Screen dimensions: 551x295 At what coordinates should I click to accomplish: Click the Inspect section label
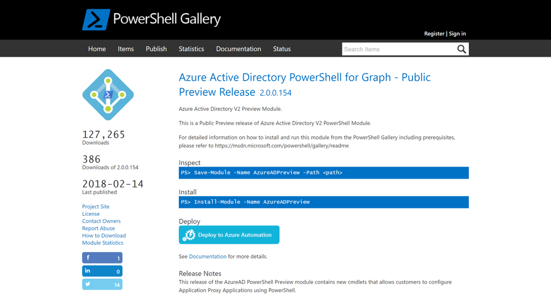coord(189,163)
